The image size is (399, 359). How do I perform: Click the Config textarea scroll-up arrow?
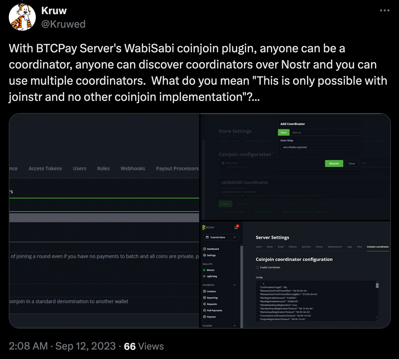(377, 282)
